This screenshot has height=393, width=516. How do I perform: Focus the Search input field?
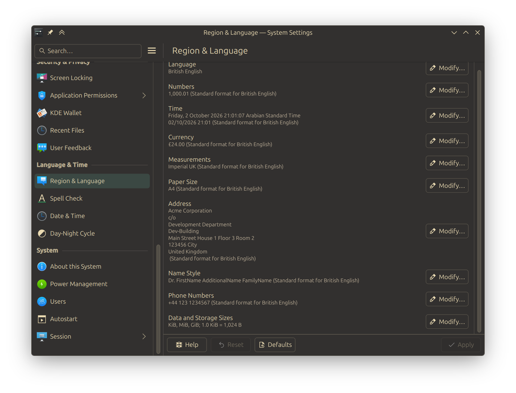88,51
